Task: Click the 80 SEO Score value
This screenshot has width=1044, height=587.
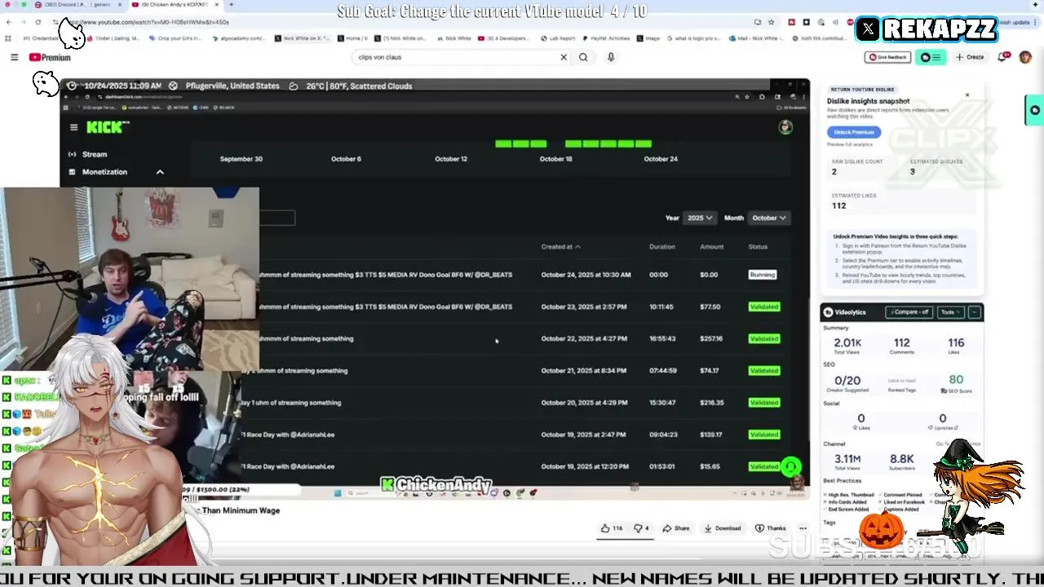Action: coord(956,380)
